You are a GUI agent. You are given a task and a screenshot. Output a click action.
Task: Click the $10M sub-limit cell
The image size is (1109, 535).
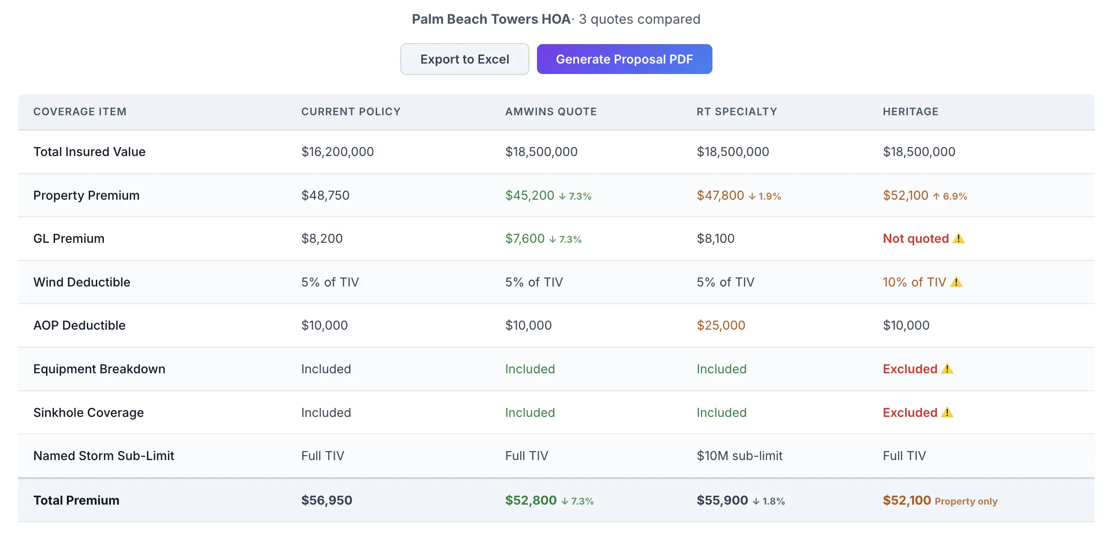(x=739, y=456)
